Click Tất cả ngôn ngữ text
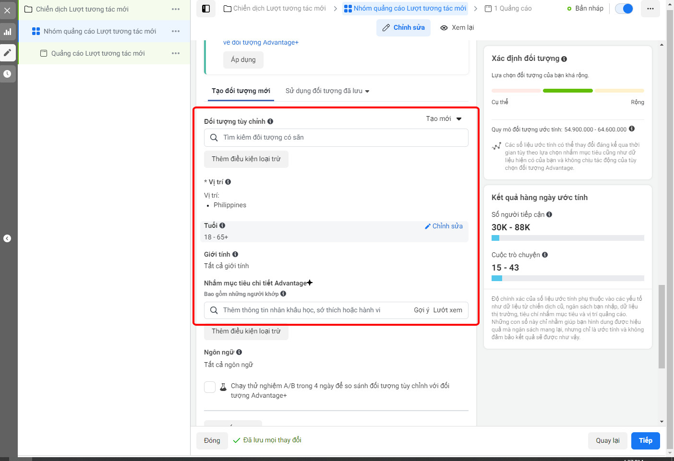The width and height of the screenshot is (674, 461). pyautogui.click(x=229, y=365)
